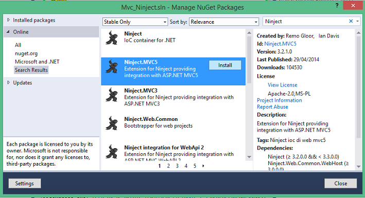This screenshot has height=198, width=365.
Task: Open the Sort by Relevance dropdown
Action: tap(224, 22)
